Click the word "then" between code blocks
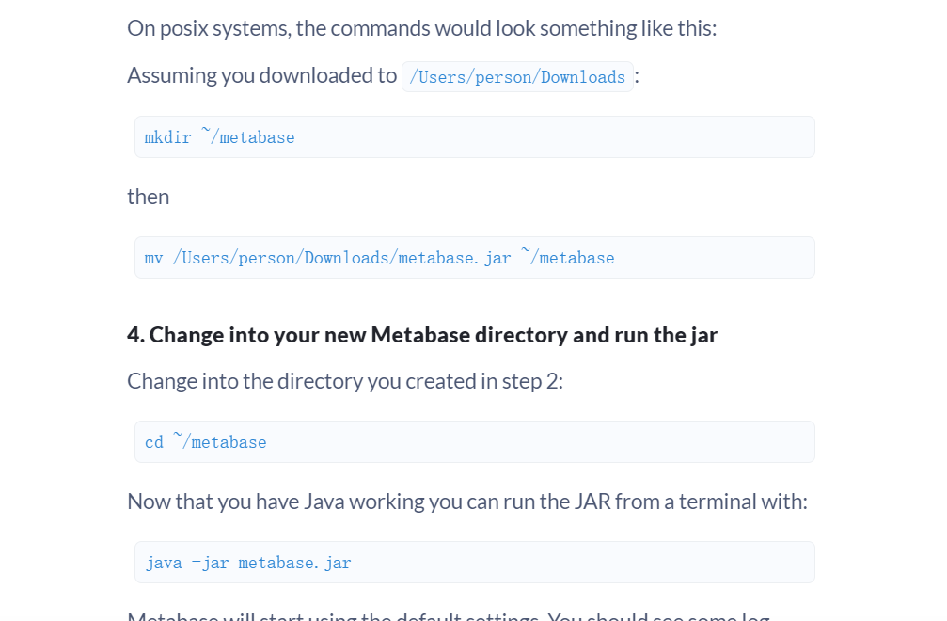 click(149, 197)
